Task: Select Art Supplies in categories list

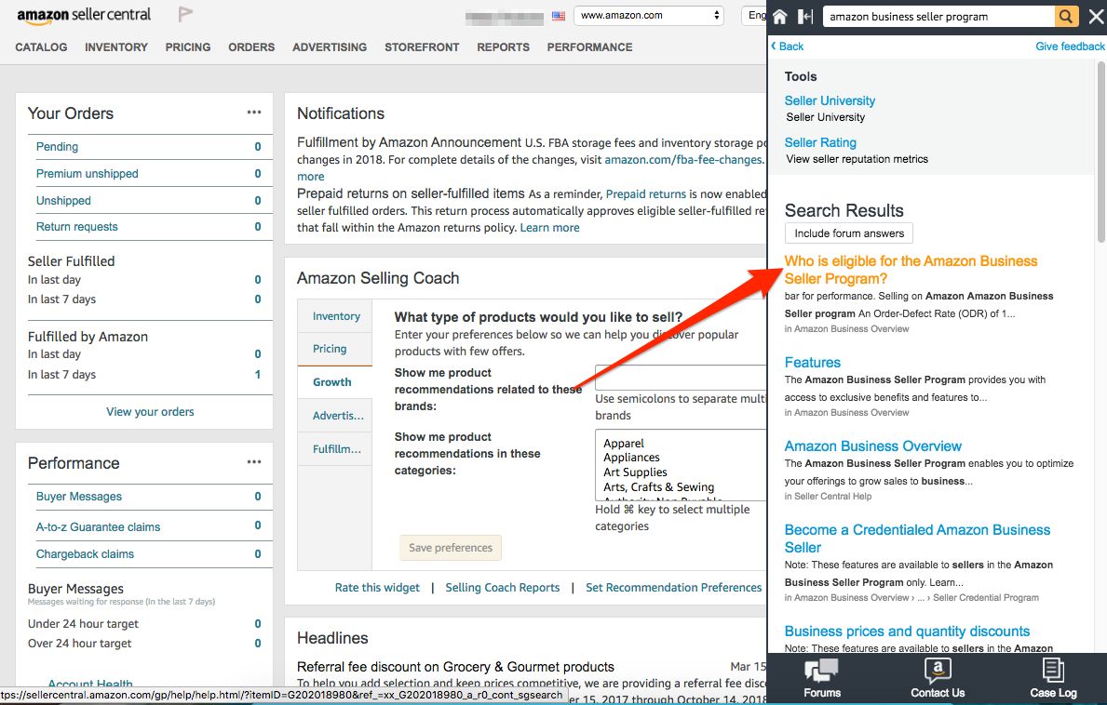Action: click(x=635, y=472)
